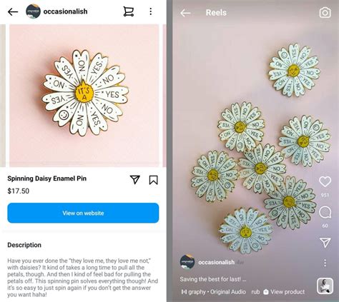Image resolution: width=339 pixels, height=302 pixels.
Task: Go back from the Reels screen
Action: point(185,13)
